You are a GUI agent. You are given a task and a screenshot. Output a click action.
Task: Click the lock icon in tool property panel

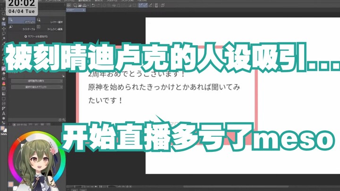[x=63, y=76]
